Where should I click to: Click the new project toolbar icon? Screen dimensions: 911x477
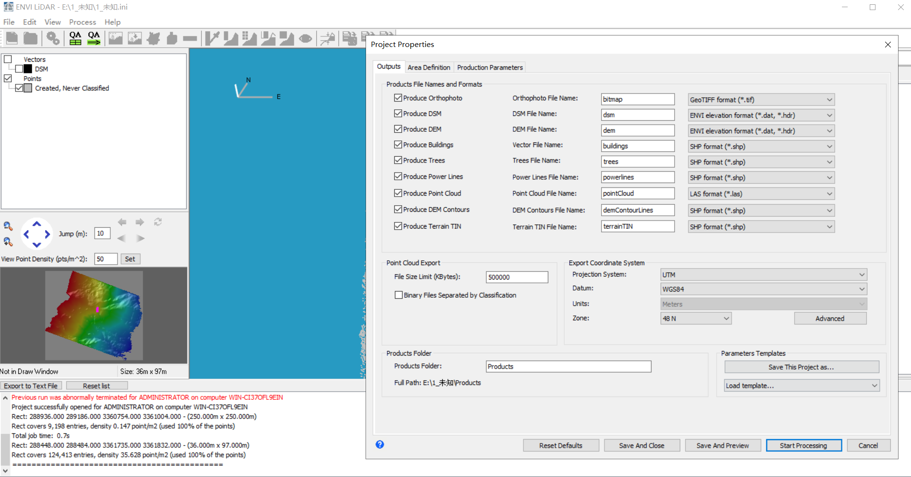point(12,38)
